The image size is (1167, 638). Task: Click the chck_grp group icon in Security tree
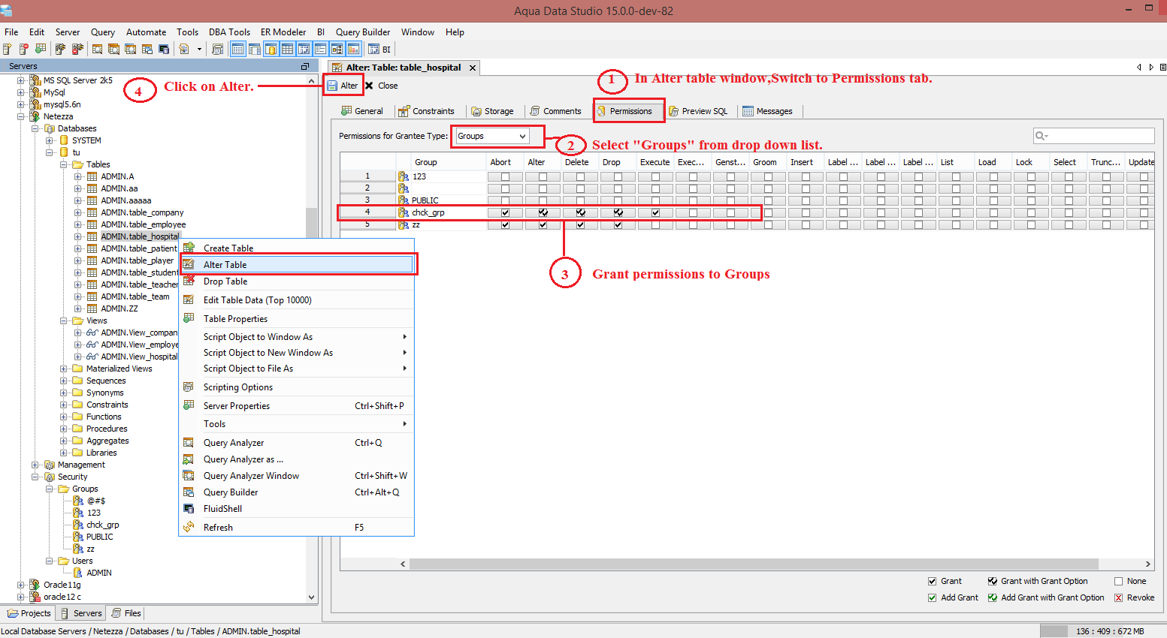click(x=78, y=525)
